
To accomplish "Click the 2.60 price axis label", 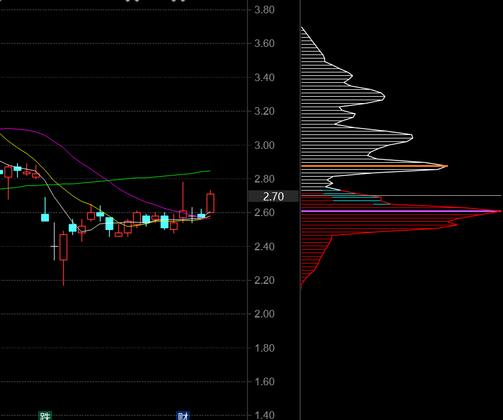I will 264,213.
